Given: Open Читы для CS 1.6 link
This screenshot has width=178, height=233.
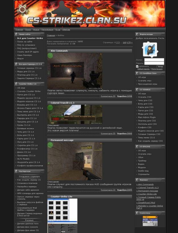Looking at the screenshot, I should click(x=26, y=132).
